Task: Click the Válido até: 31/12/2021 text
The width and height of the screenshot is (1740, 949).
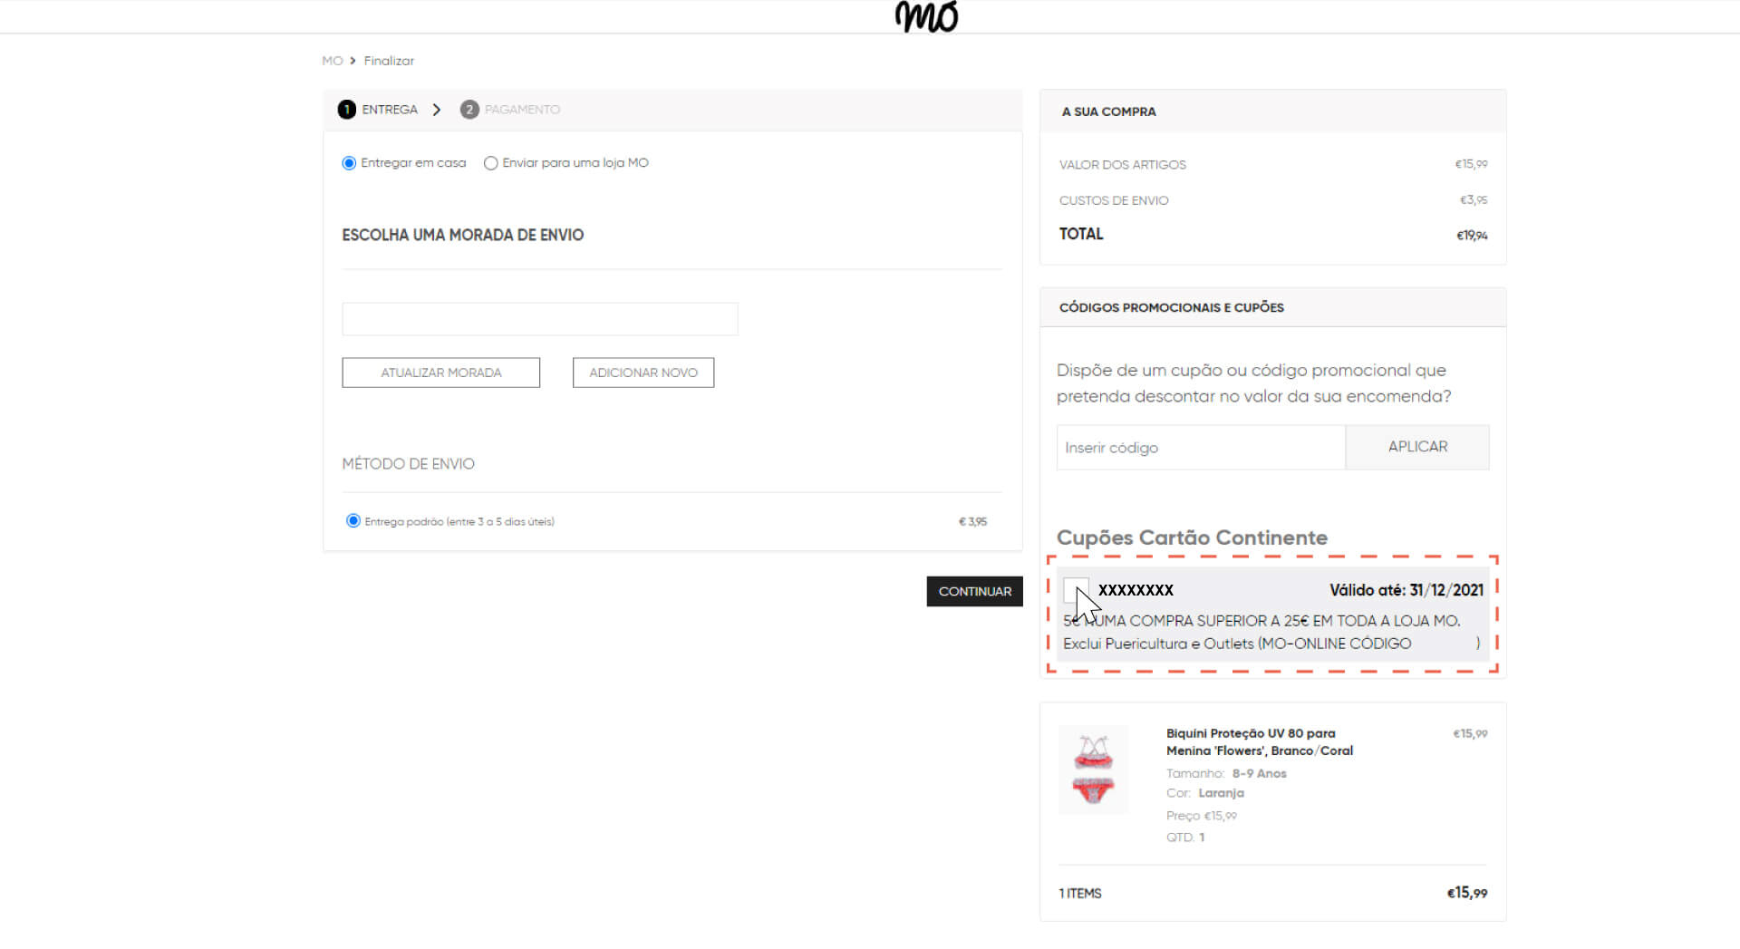Action: pos(1406,590)
